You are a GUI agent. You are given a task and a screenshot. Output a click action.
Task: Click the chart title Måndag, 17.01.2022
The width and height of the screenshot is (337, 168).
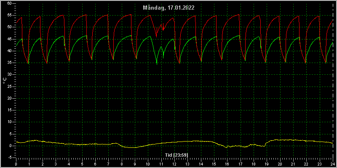(x=169, y=8)
